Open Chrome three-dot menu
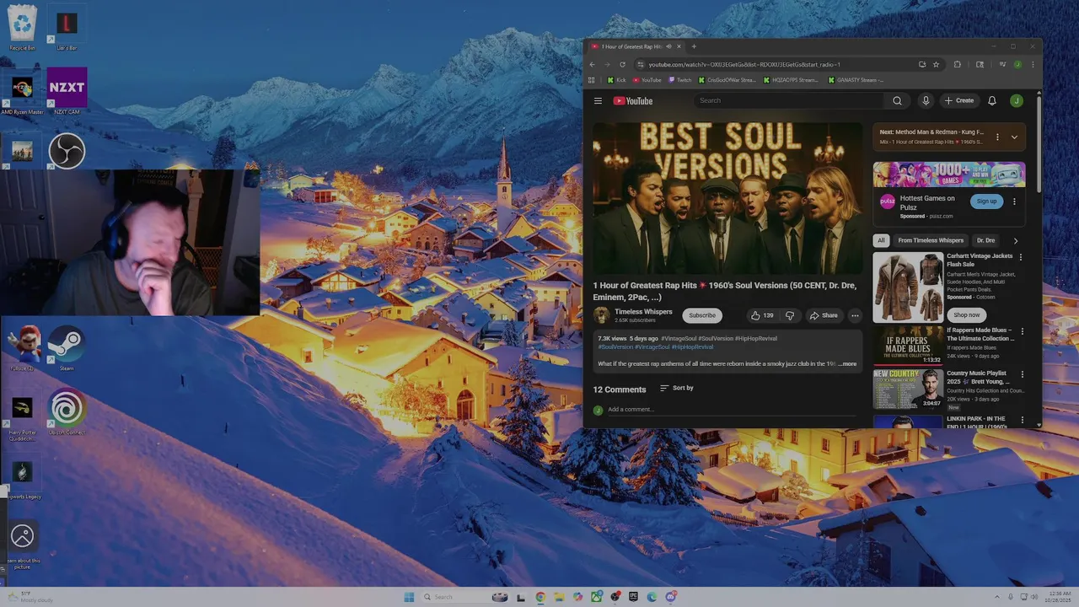 (x=1033, y=64)
